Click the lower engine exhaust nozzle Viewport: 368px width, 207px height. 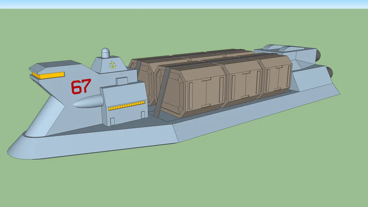330,73
